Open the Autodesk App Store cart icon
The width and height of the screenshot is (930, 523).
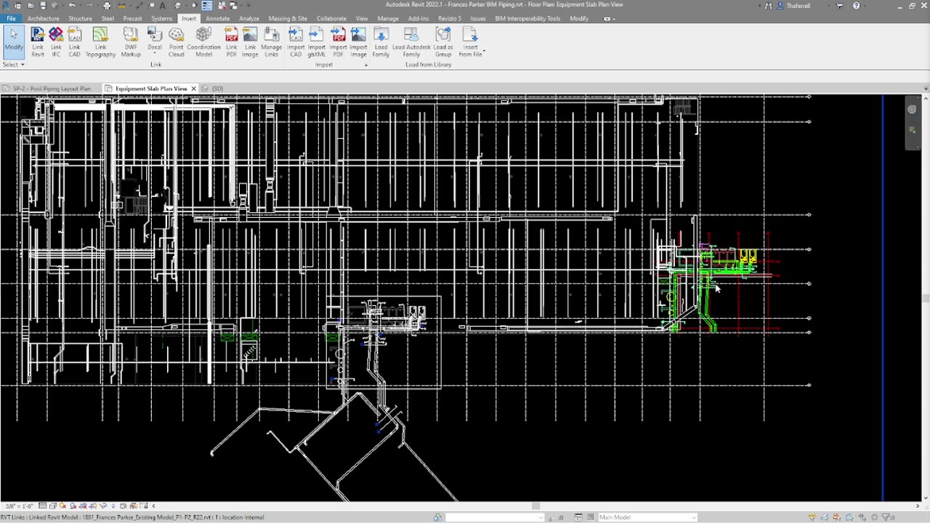pyautogui.click(x=840, y=5)
